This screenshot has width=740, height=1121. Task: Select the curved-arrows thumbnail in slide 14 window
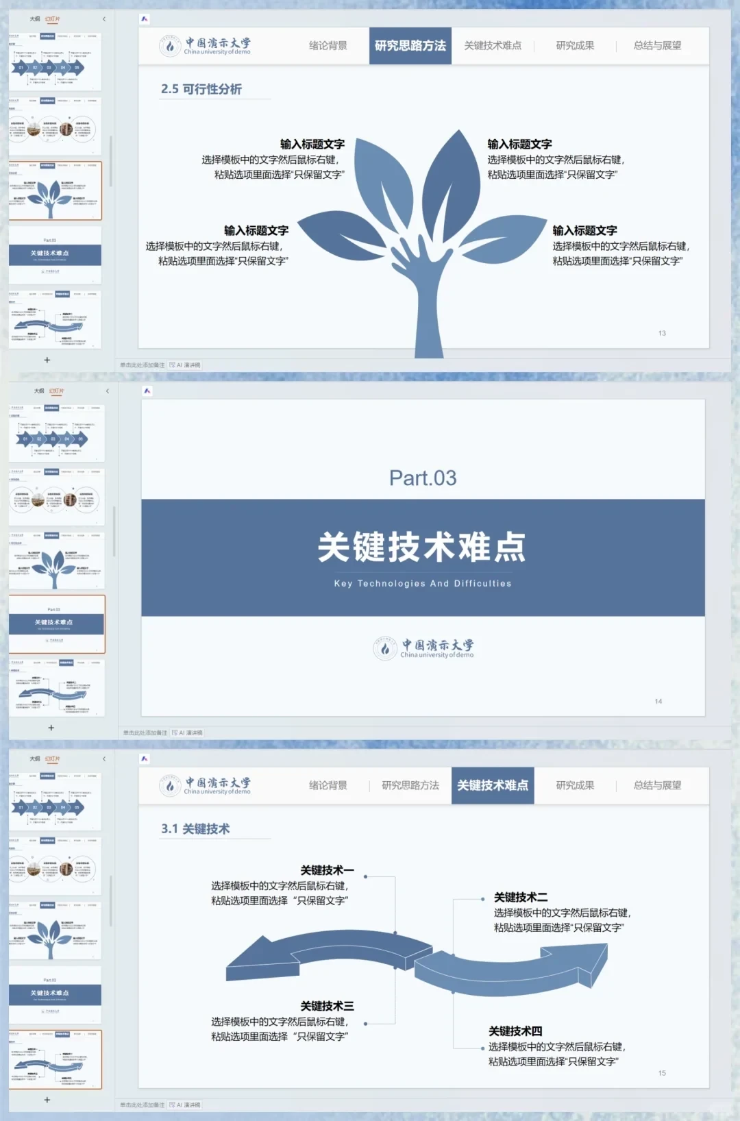pyautogui.click(x=57, y=688)
